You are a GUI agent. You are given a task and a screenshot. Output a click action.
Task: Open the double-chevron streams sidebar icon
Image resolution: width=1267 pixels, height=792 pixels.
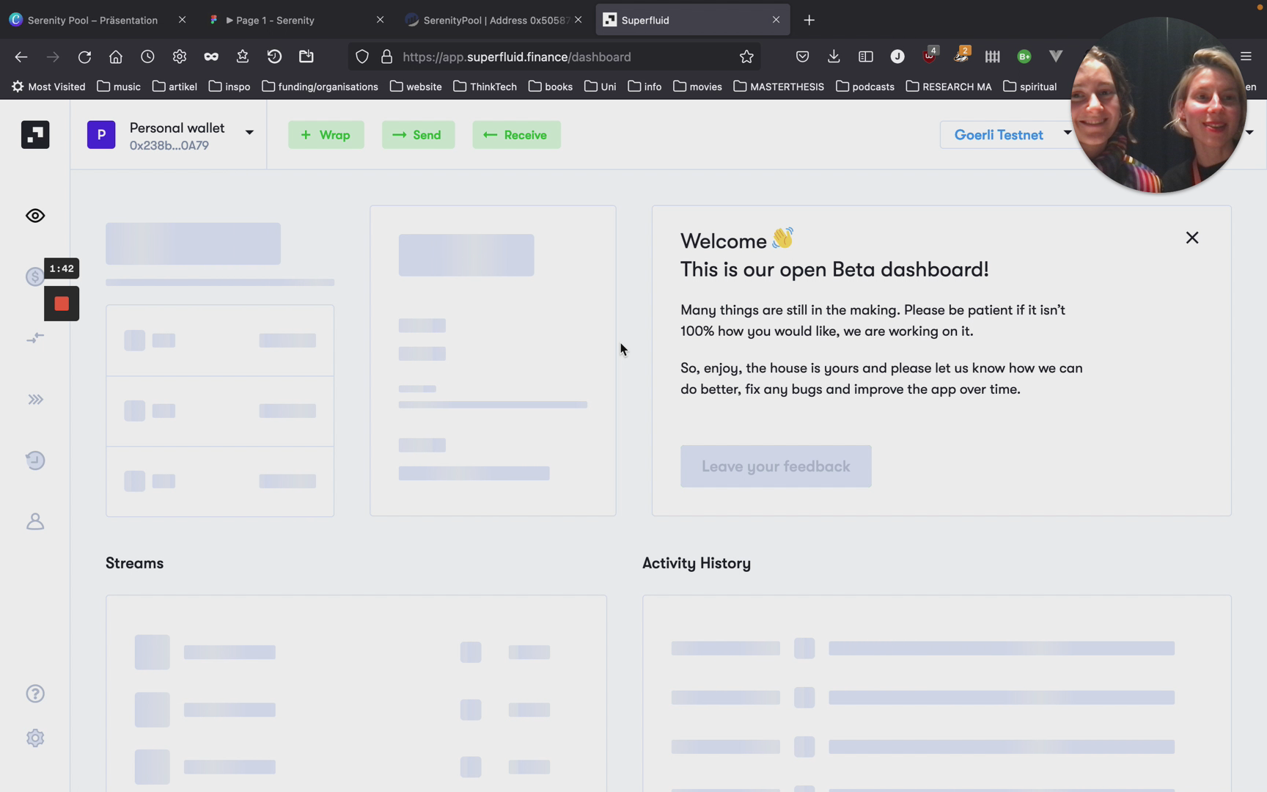tap(35, 400)
